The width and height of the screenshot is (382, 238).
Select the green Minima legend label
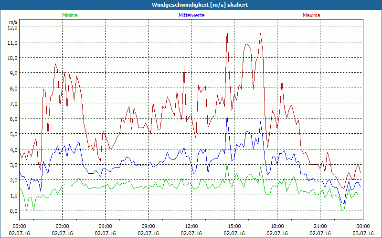pos(70,15)
